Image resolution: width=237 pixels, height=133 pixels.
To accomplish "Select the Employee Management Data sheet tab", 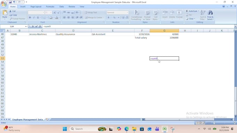I will (28, 119).
